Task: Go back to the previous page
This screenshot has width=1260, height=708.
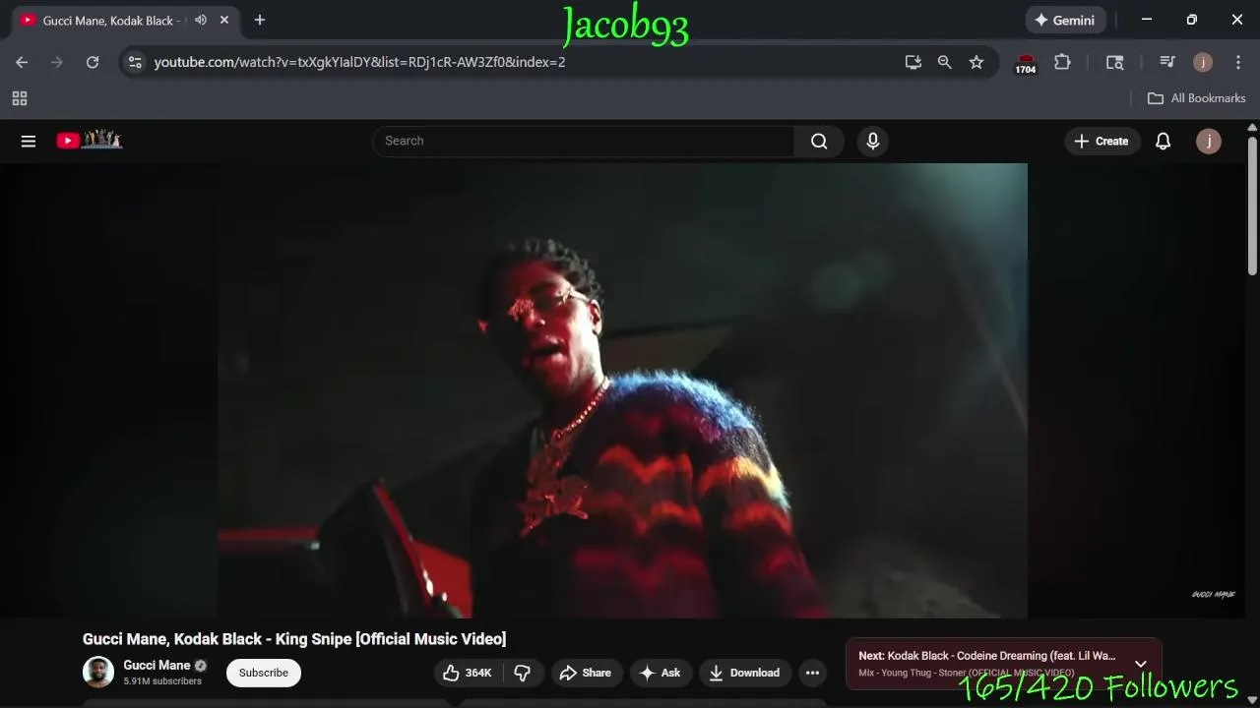Action: tap(22, 62)
